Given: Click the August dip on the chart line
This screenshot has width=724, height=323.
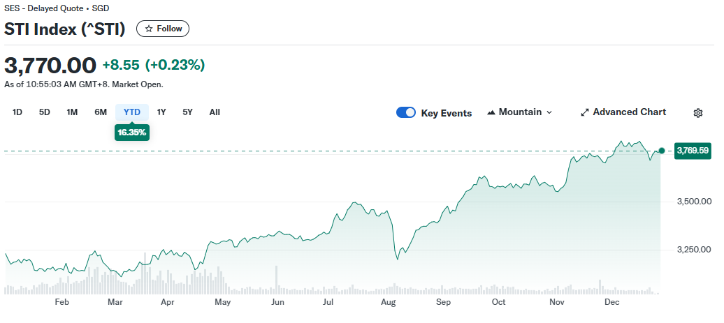Looking at the screenshot, I should 397,259.
